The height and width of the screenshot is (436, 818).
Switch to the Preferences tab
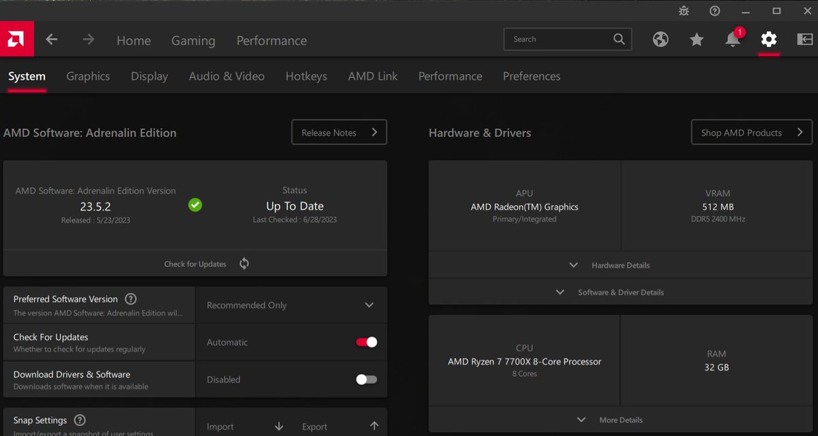[532, 76]
